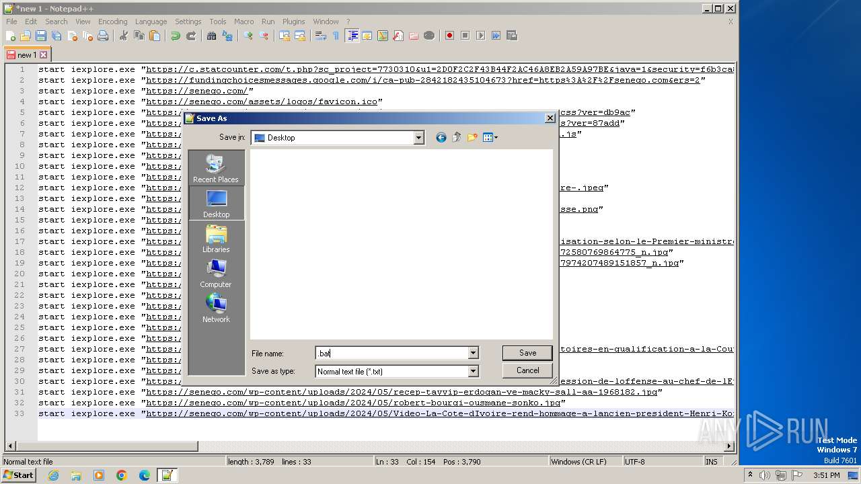Click Up One Level icon in Save As
861x484 pixels.
tap(457, 137)
